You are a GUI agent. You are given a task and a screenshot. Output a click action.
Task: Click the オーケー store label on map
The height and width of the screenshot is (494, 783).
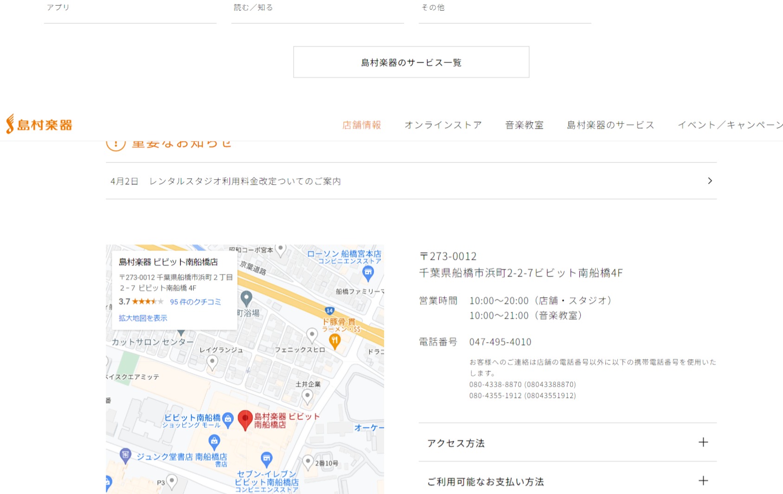pyautogui.click(x=369, y=428)
